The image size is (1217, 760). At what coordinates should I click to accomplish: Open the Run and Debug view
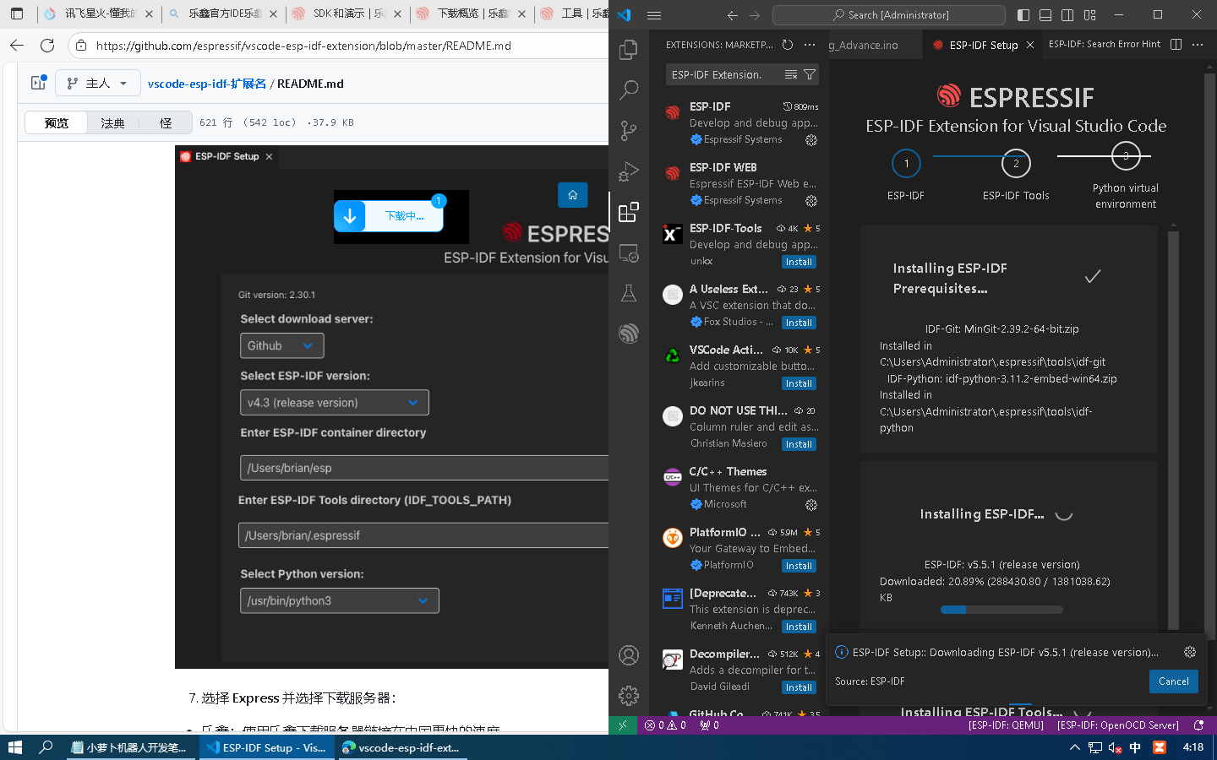click(628, 171)
